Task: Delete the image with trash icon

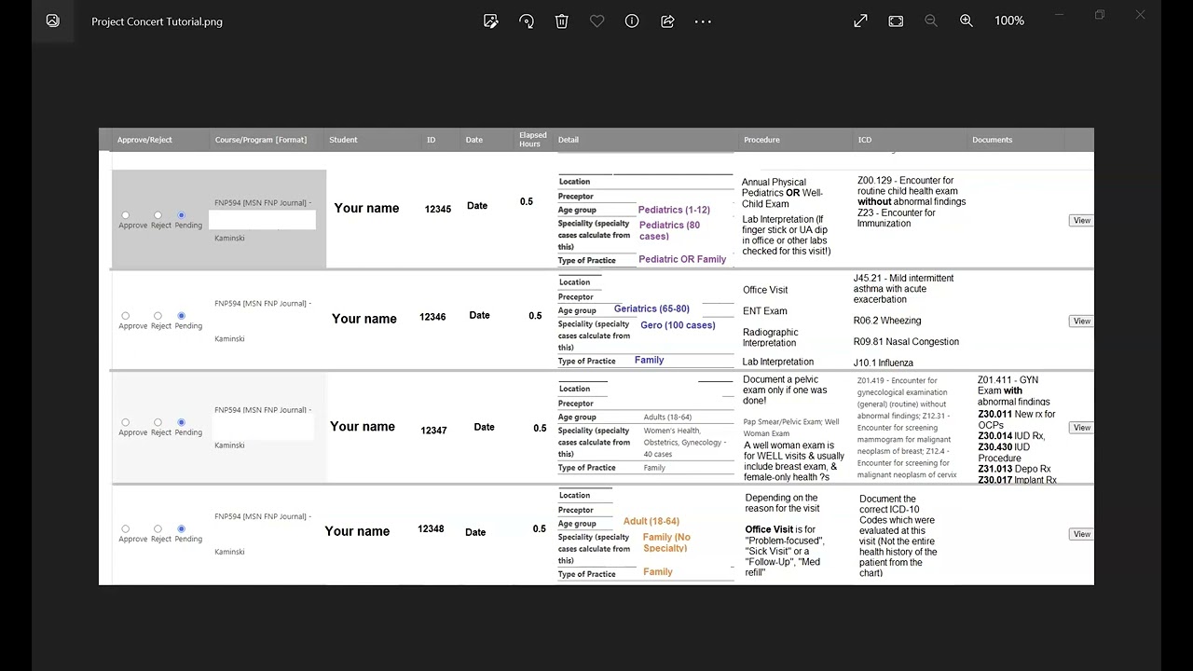Action: pyautogui.click(x=562, y=21)
